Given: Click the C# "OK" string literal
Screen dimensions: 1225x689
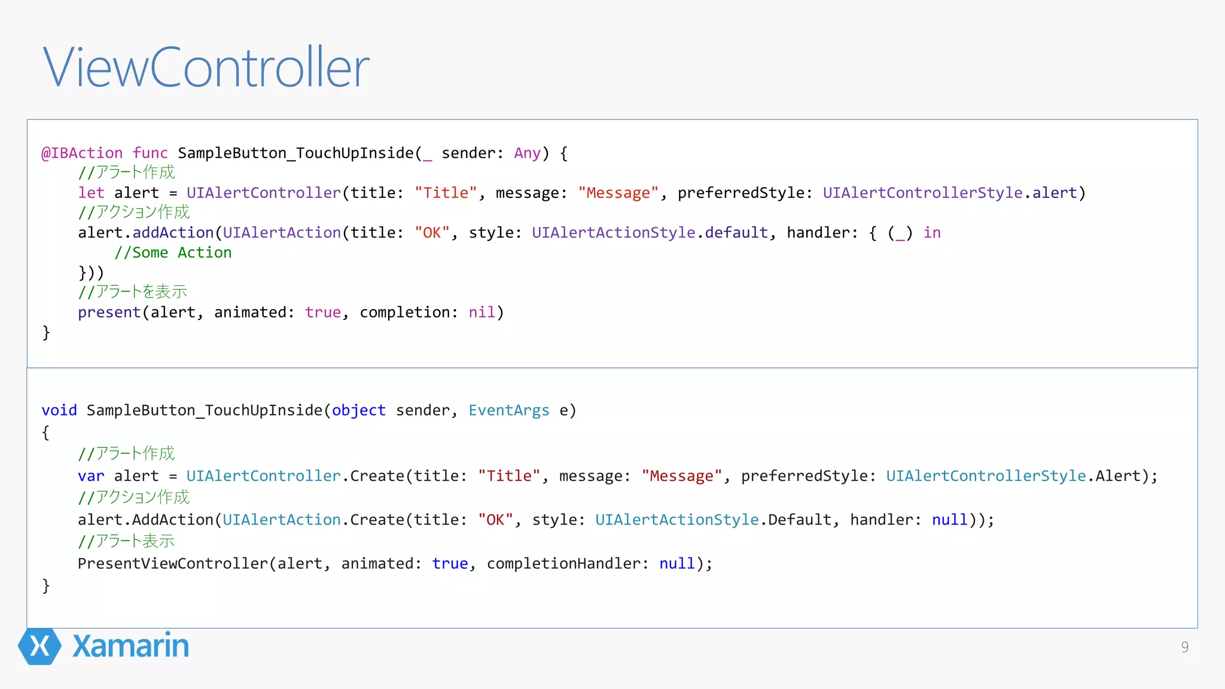Looking at the screenshot, I should point(495,520).
